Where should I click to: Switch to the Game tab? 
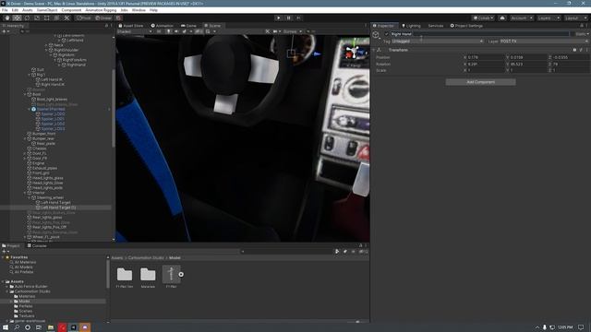pyautogui.click(x=188, y=26)
